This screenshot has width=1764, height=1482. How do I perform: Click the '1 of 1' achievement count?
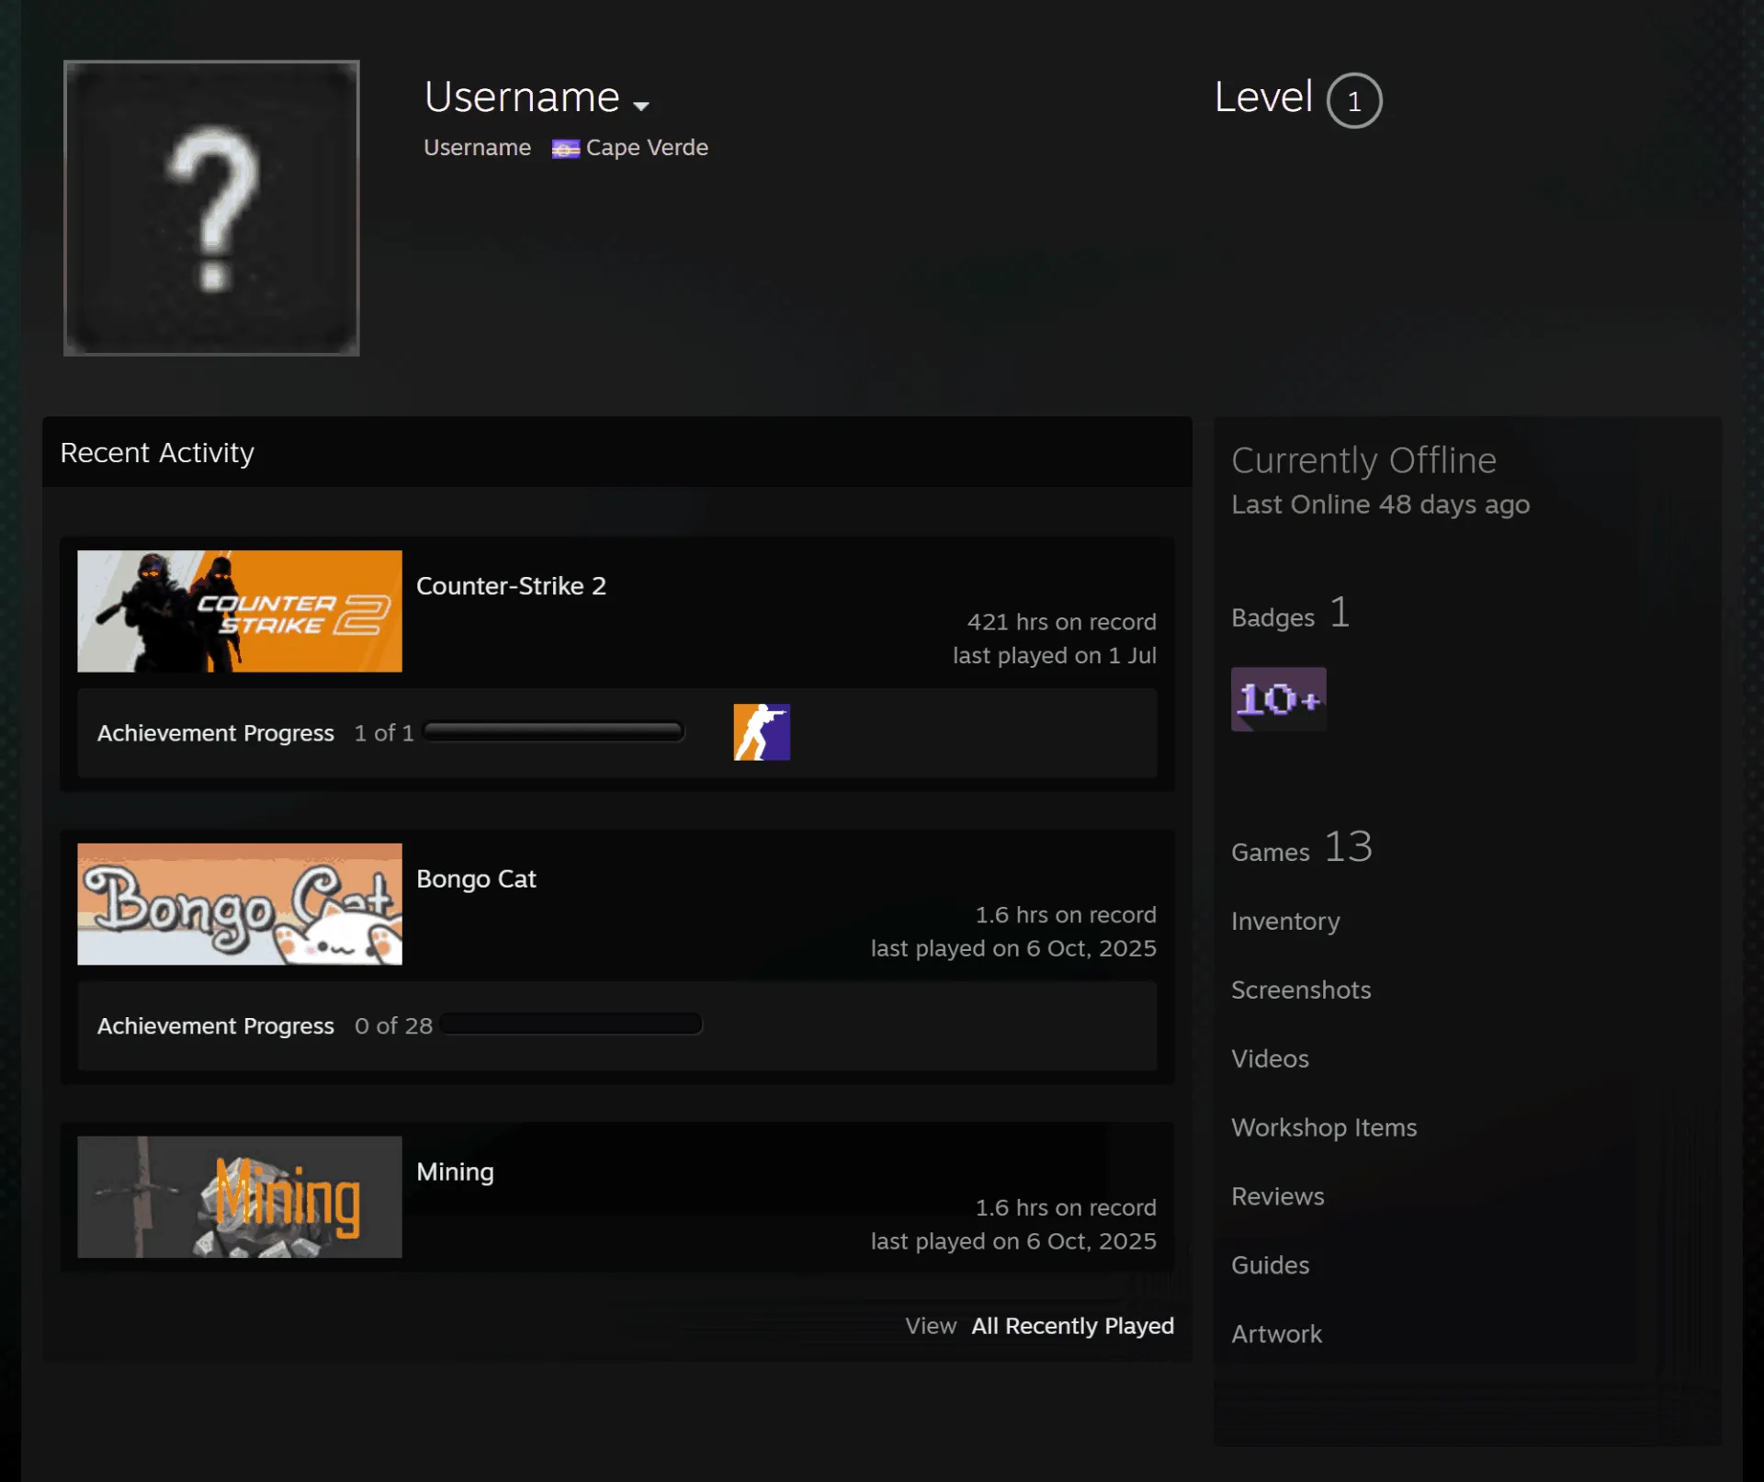click(x=384, y=733)
